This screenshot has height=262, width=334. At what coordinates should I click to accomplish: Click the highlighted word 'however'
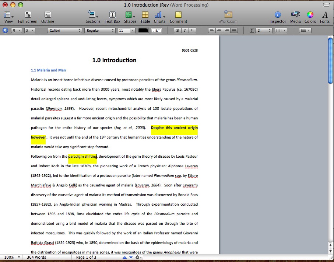coord(38,137)
